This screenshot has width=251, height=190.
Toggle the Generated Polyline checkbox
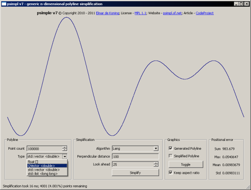(x=170, y=148)
